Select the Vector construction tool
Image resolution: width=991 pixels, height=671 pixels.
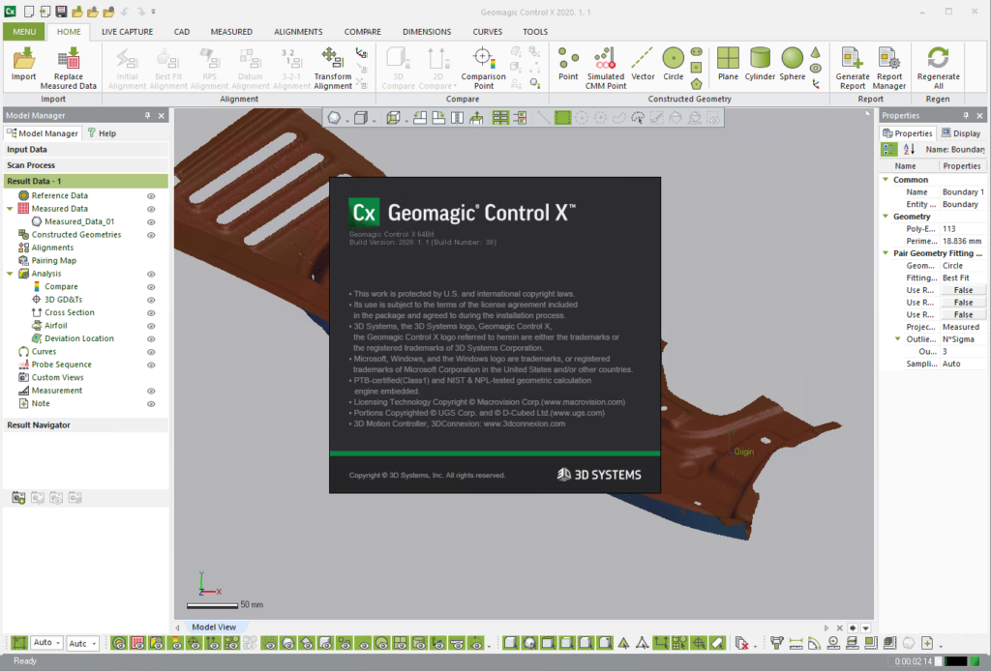643,64
